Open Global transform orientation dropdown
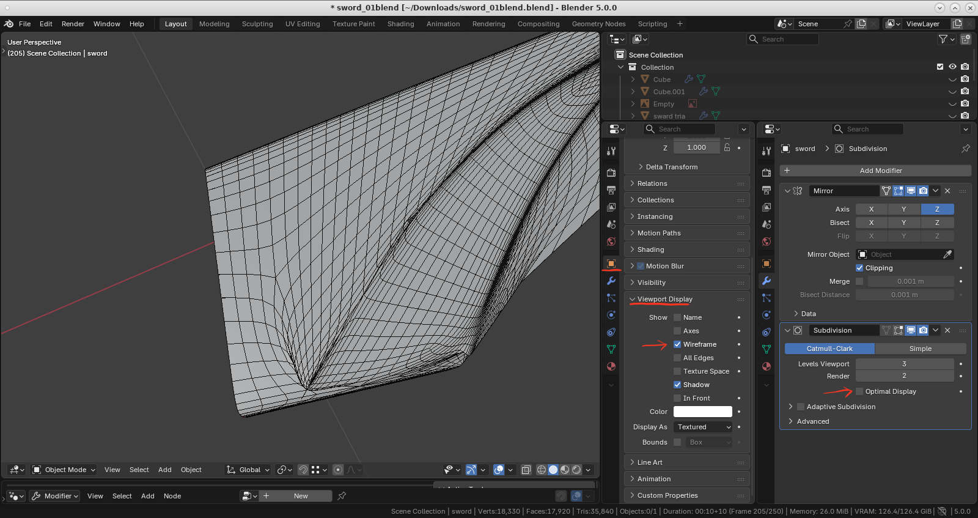 point(248,470)
